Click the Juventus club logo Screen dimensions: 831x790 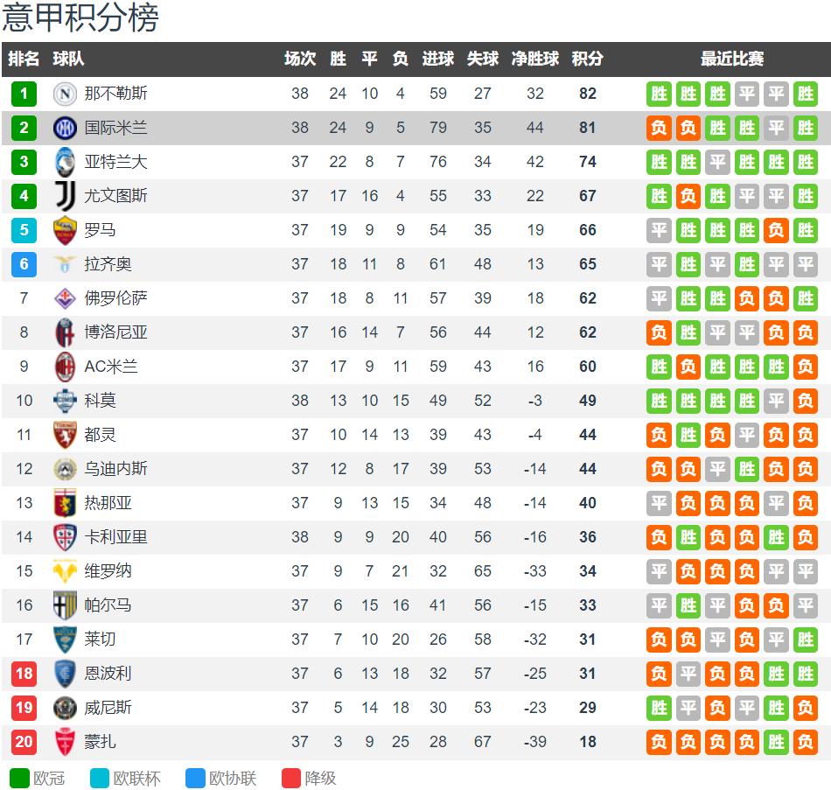(66, 196)
